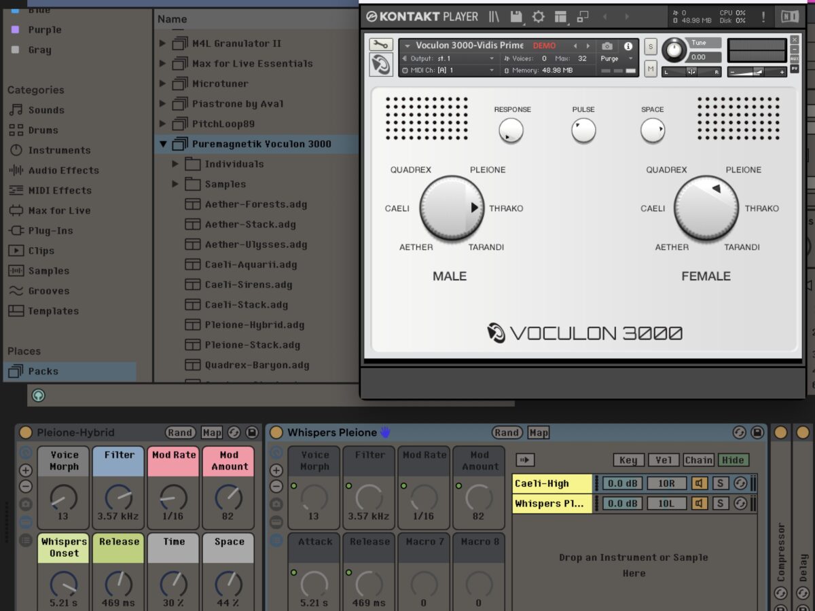The width and height of the screenshot is (815, 611).
Task: Toggle the Pleione-Hybrid device on/off button
Action: (x=25, y=432)
